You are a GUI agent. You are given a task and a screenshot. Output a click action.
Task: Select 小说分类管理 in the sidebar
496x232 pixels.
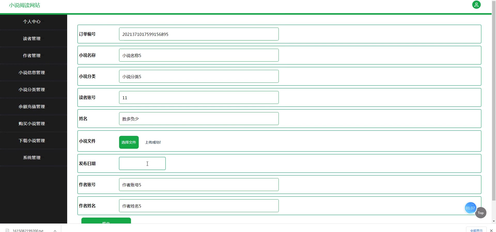tap(32, 90)
